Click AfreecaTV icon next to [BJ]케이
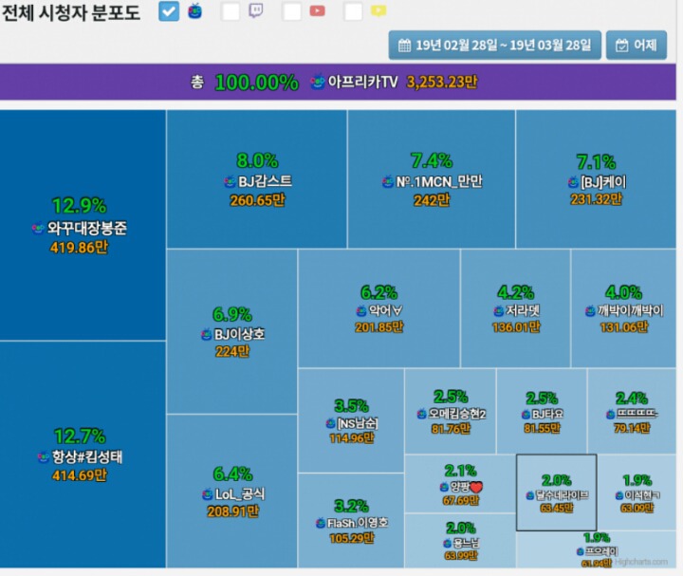This screenshot has width=683, height=576. click(x=573, y=181)
